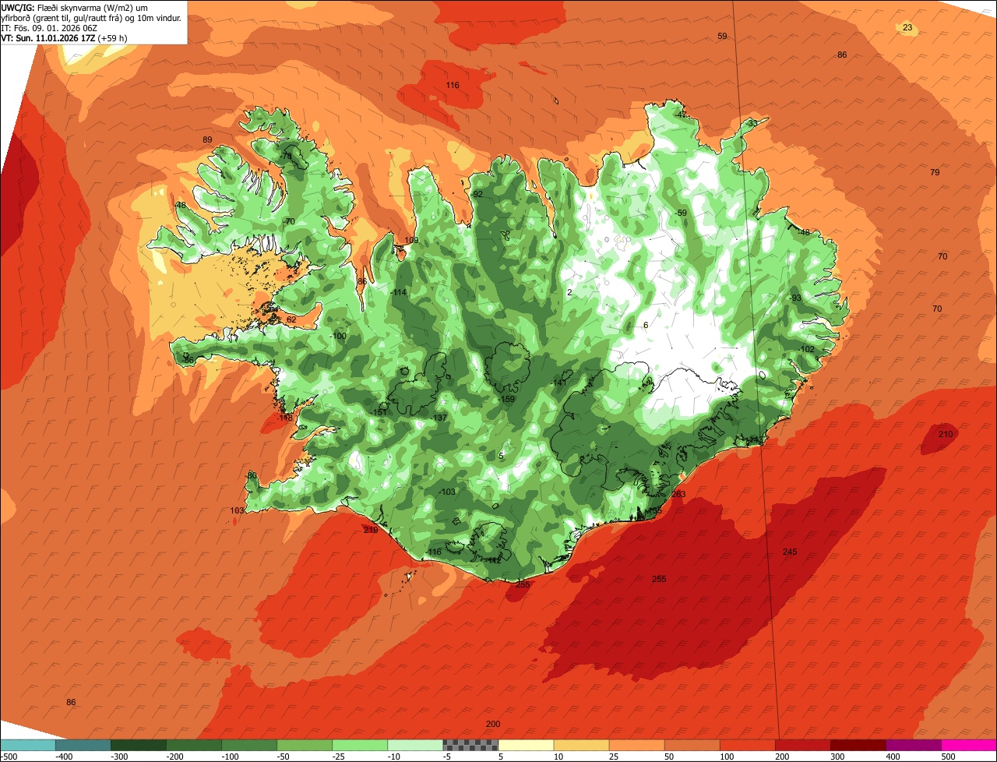The image size is (997, 762).
Task: Click the legend swatch between -500 and -400
Action: pyautogui.click(x=28, y=745)
